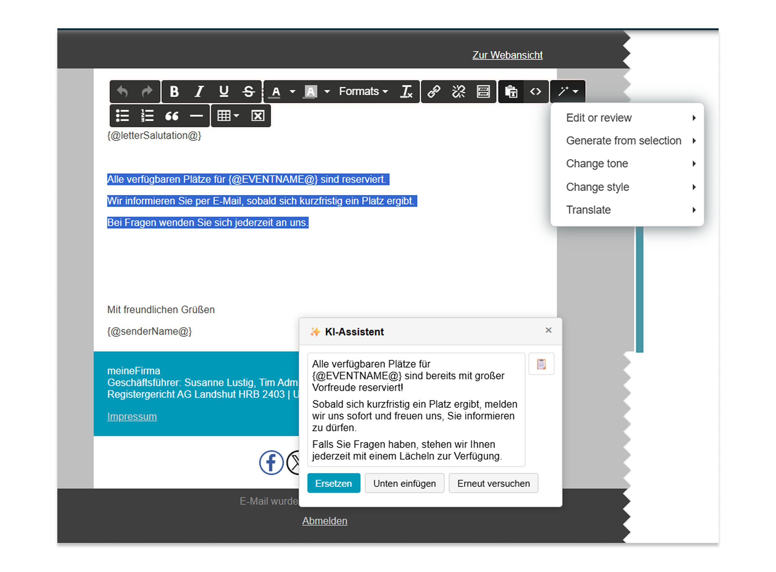Click inside the AI generated text box
The image size is (776, 572).
416,410
